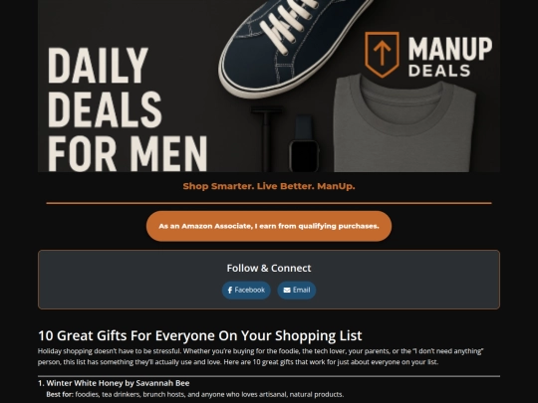Click the Email contact button
The image size is (538, 403).
coord(297,291)
